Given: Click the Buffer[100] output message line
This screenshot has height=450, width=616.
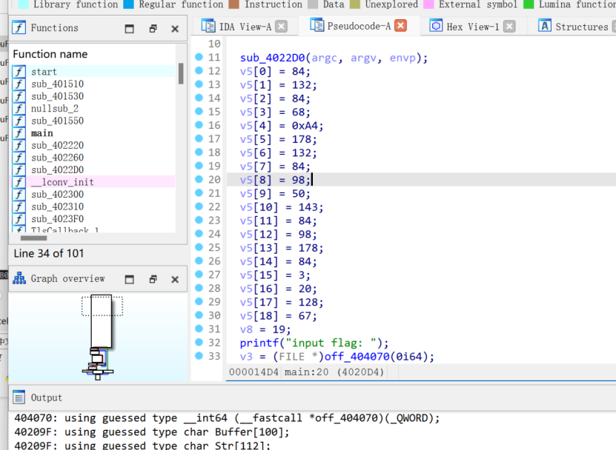Looking at the screenshot, I should (152, 432).
